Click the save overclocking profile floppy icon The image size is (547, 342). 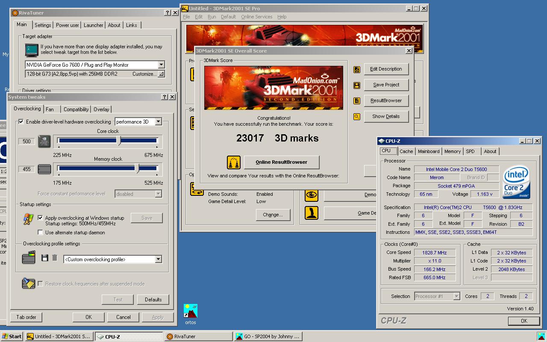pyautogui.click(x=45, y=258)
